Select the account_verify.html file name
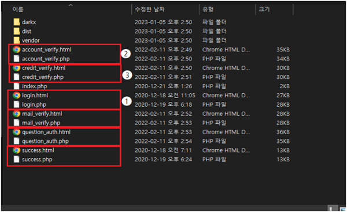The image size is (347, 212). 47,50
